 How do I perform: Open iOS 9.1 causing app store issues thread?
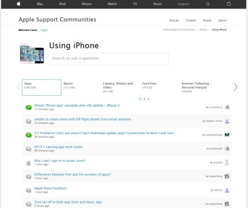pos(58,147)
